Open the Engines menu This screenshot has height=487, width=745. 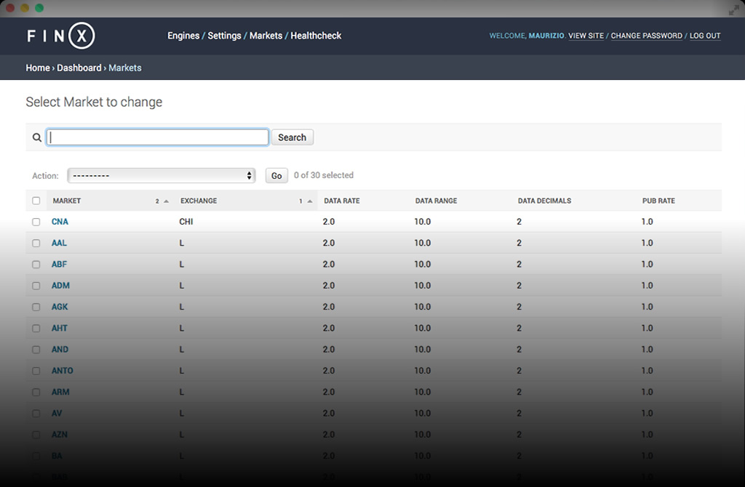183,36
